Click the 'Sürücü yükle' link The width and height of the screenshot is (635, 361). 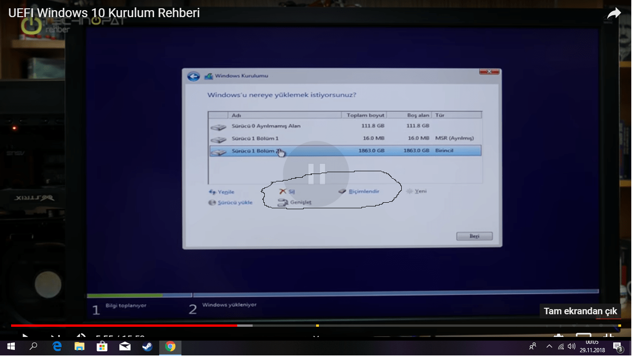coord(235,203)
